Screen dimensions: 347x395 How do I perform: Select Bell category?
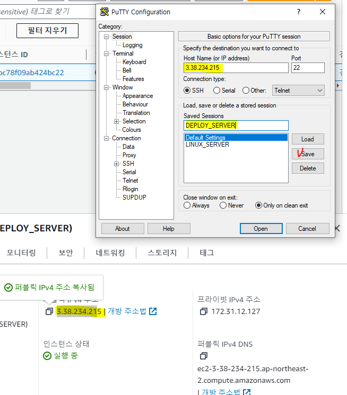pos(127,70)
